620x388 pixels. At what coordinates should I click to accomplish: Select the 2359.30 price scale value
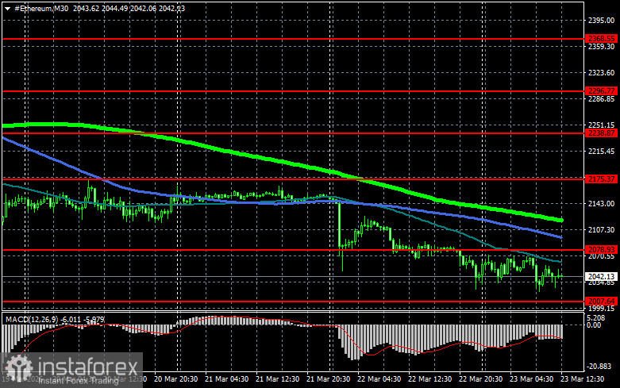coord(602,47)
